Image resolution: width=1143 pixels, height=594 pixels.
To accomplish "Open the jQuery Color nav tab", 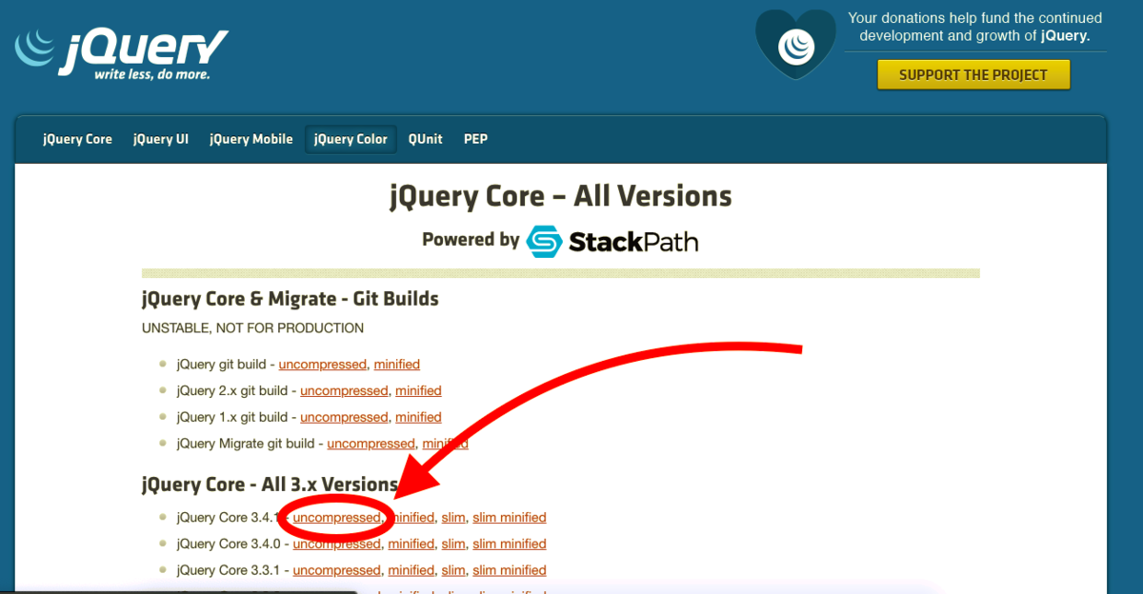I will tap(351, 139).
